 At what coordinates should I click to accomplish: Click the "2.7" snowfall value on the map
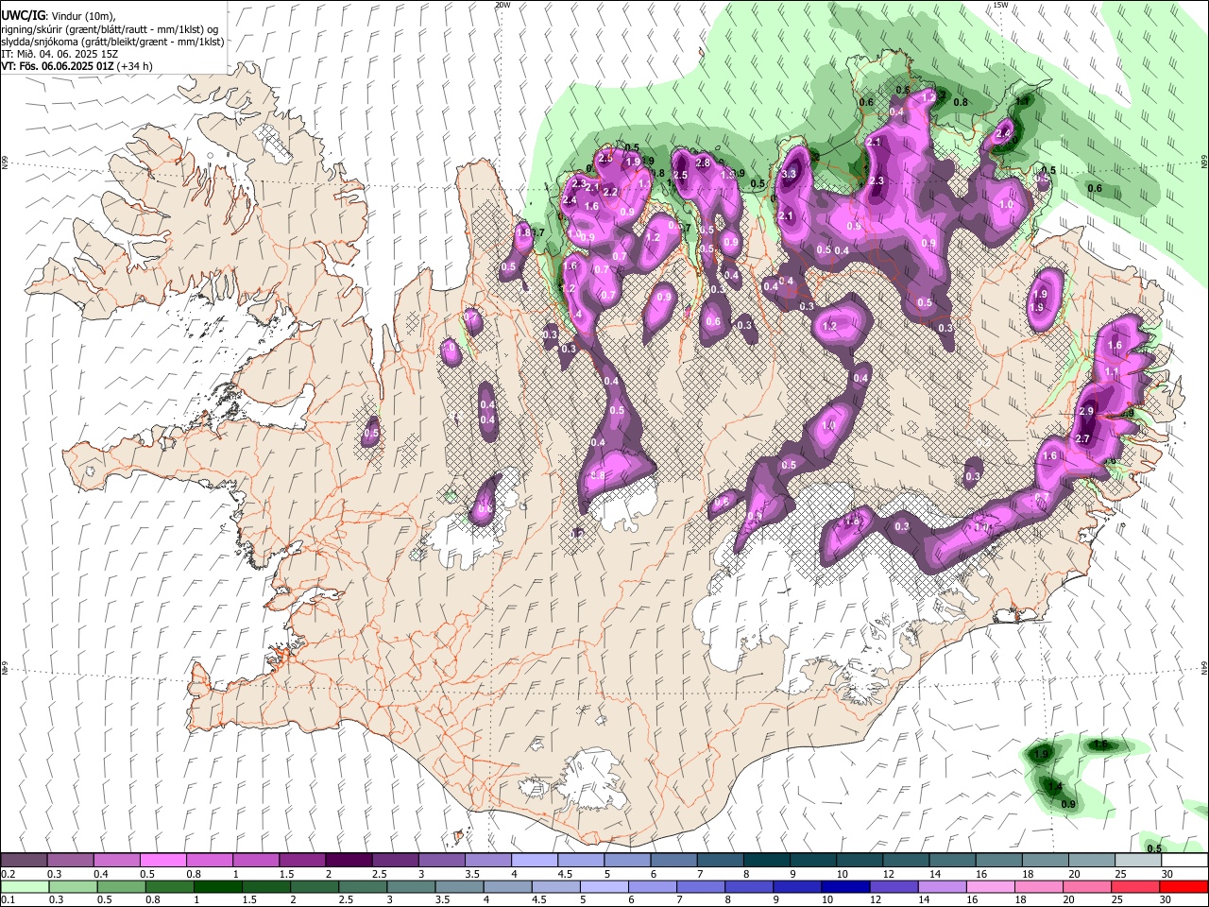(x=1083, y=438)
